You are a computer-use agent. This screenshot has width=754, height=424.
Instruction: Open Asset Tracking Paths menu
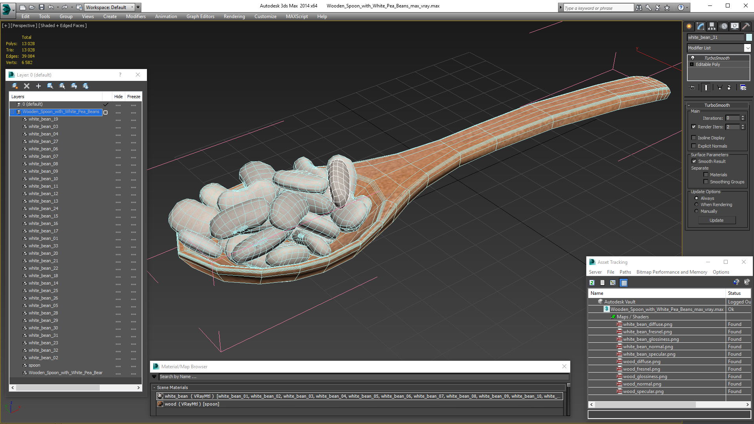[x=625, y=272]
